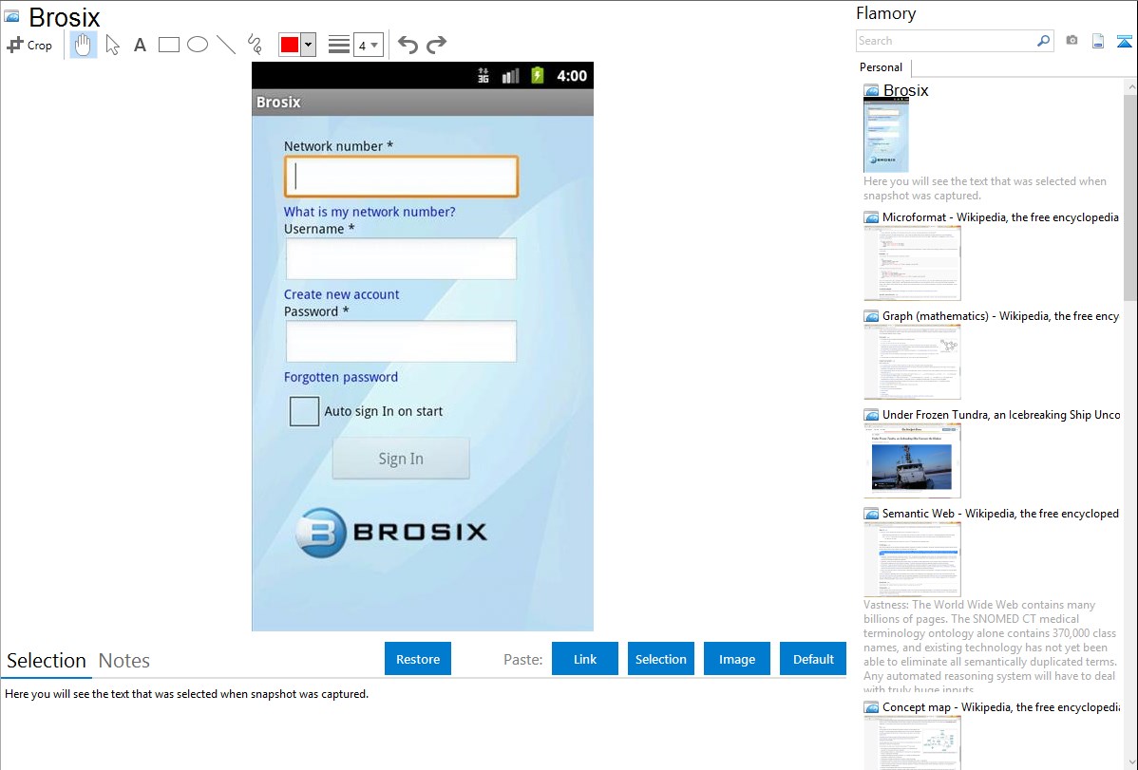The width and height of the screenshot is (1138, 770).
Task: Switch to the Notes tab
Action: tap(124, 661)
